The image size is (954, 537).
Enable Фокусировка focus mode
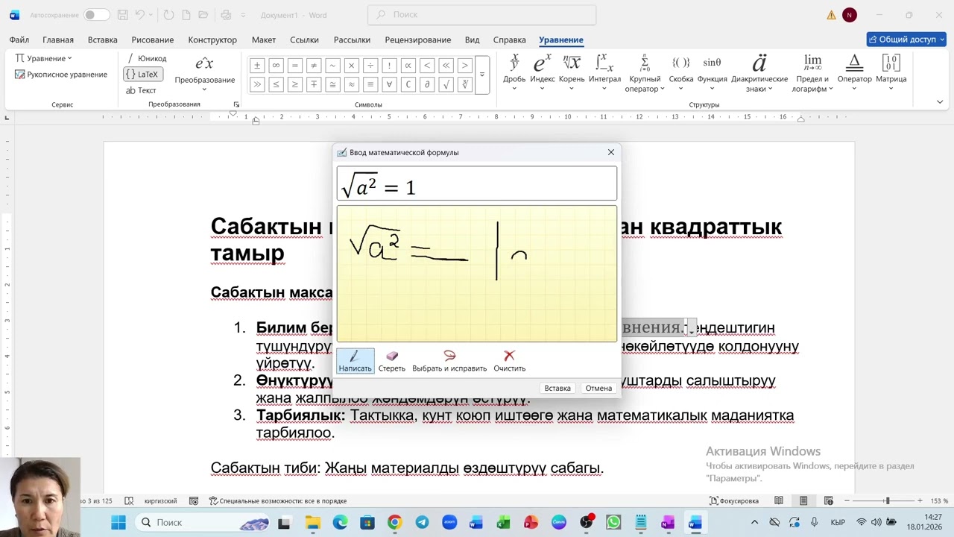[734, 500]
